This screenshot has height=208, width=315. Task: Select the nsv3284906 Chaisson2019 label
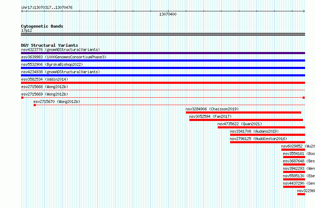click(x=212, y=109)
